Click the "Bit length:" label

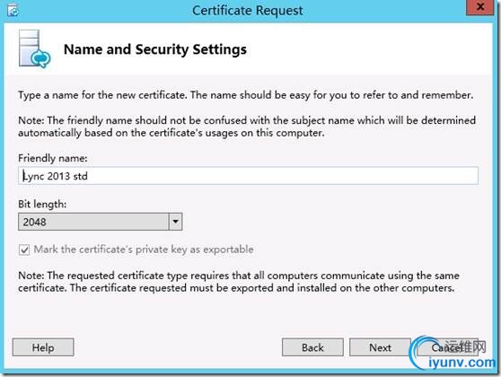[x=42, y=204]
